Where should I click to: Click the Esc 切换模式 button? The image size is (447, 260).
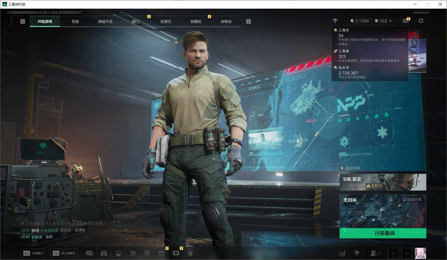tap(33, 253)
